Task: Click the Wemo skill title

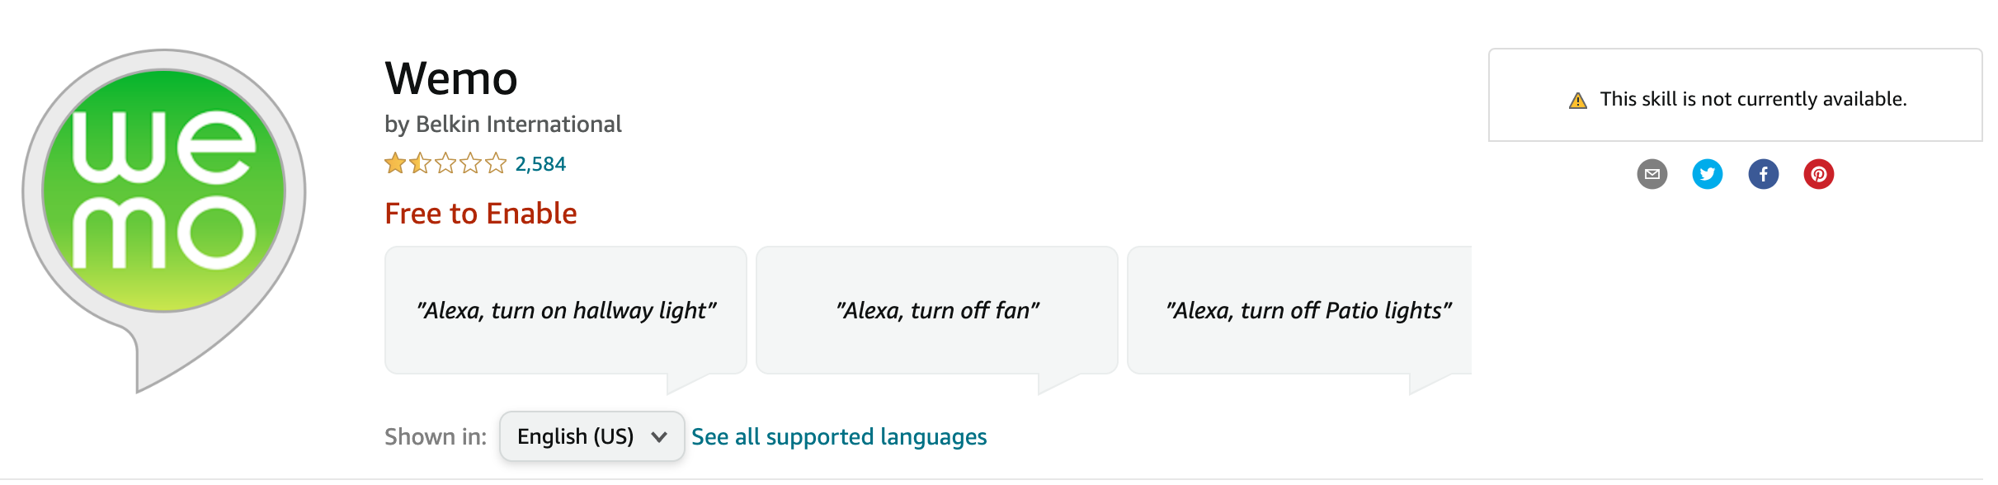Action: pyautogui.click(x=451, y=79)
